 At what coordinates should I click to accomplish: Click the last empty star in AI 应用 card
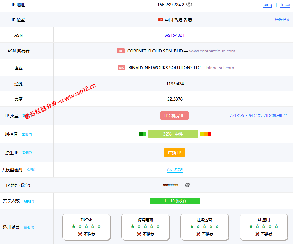click(x=276, y=226)
